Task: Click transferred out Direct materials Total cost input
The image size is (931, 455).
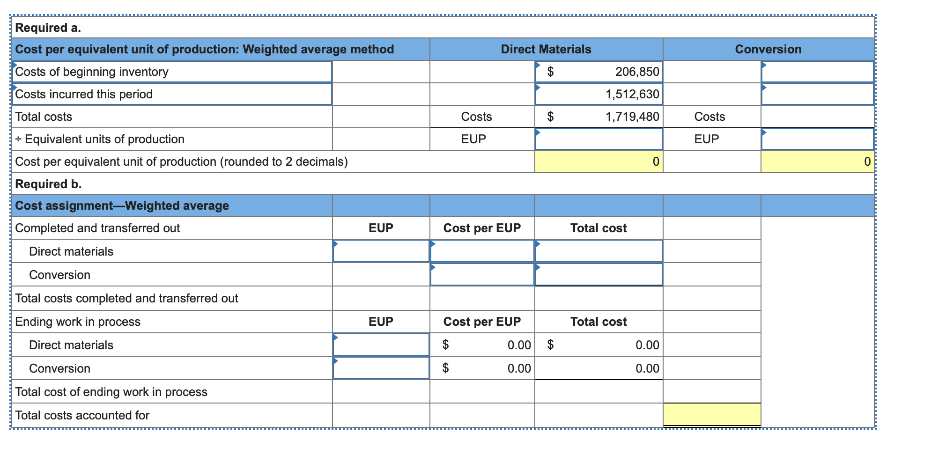Action: tap(599, 251)
